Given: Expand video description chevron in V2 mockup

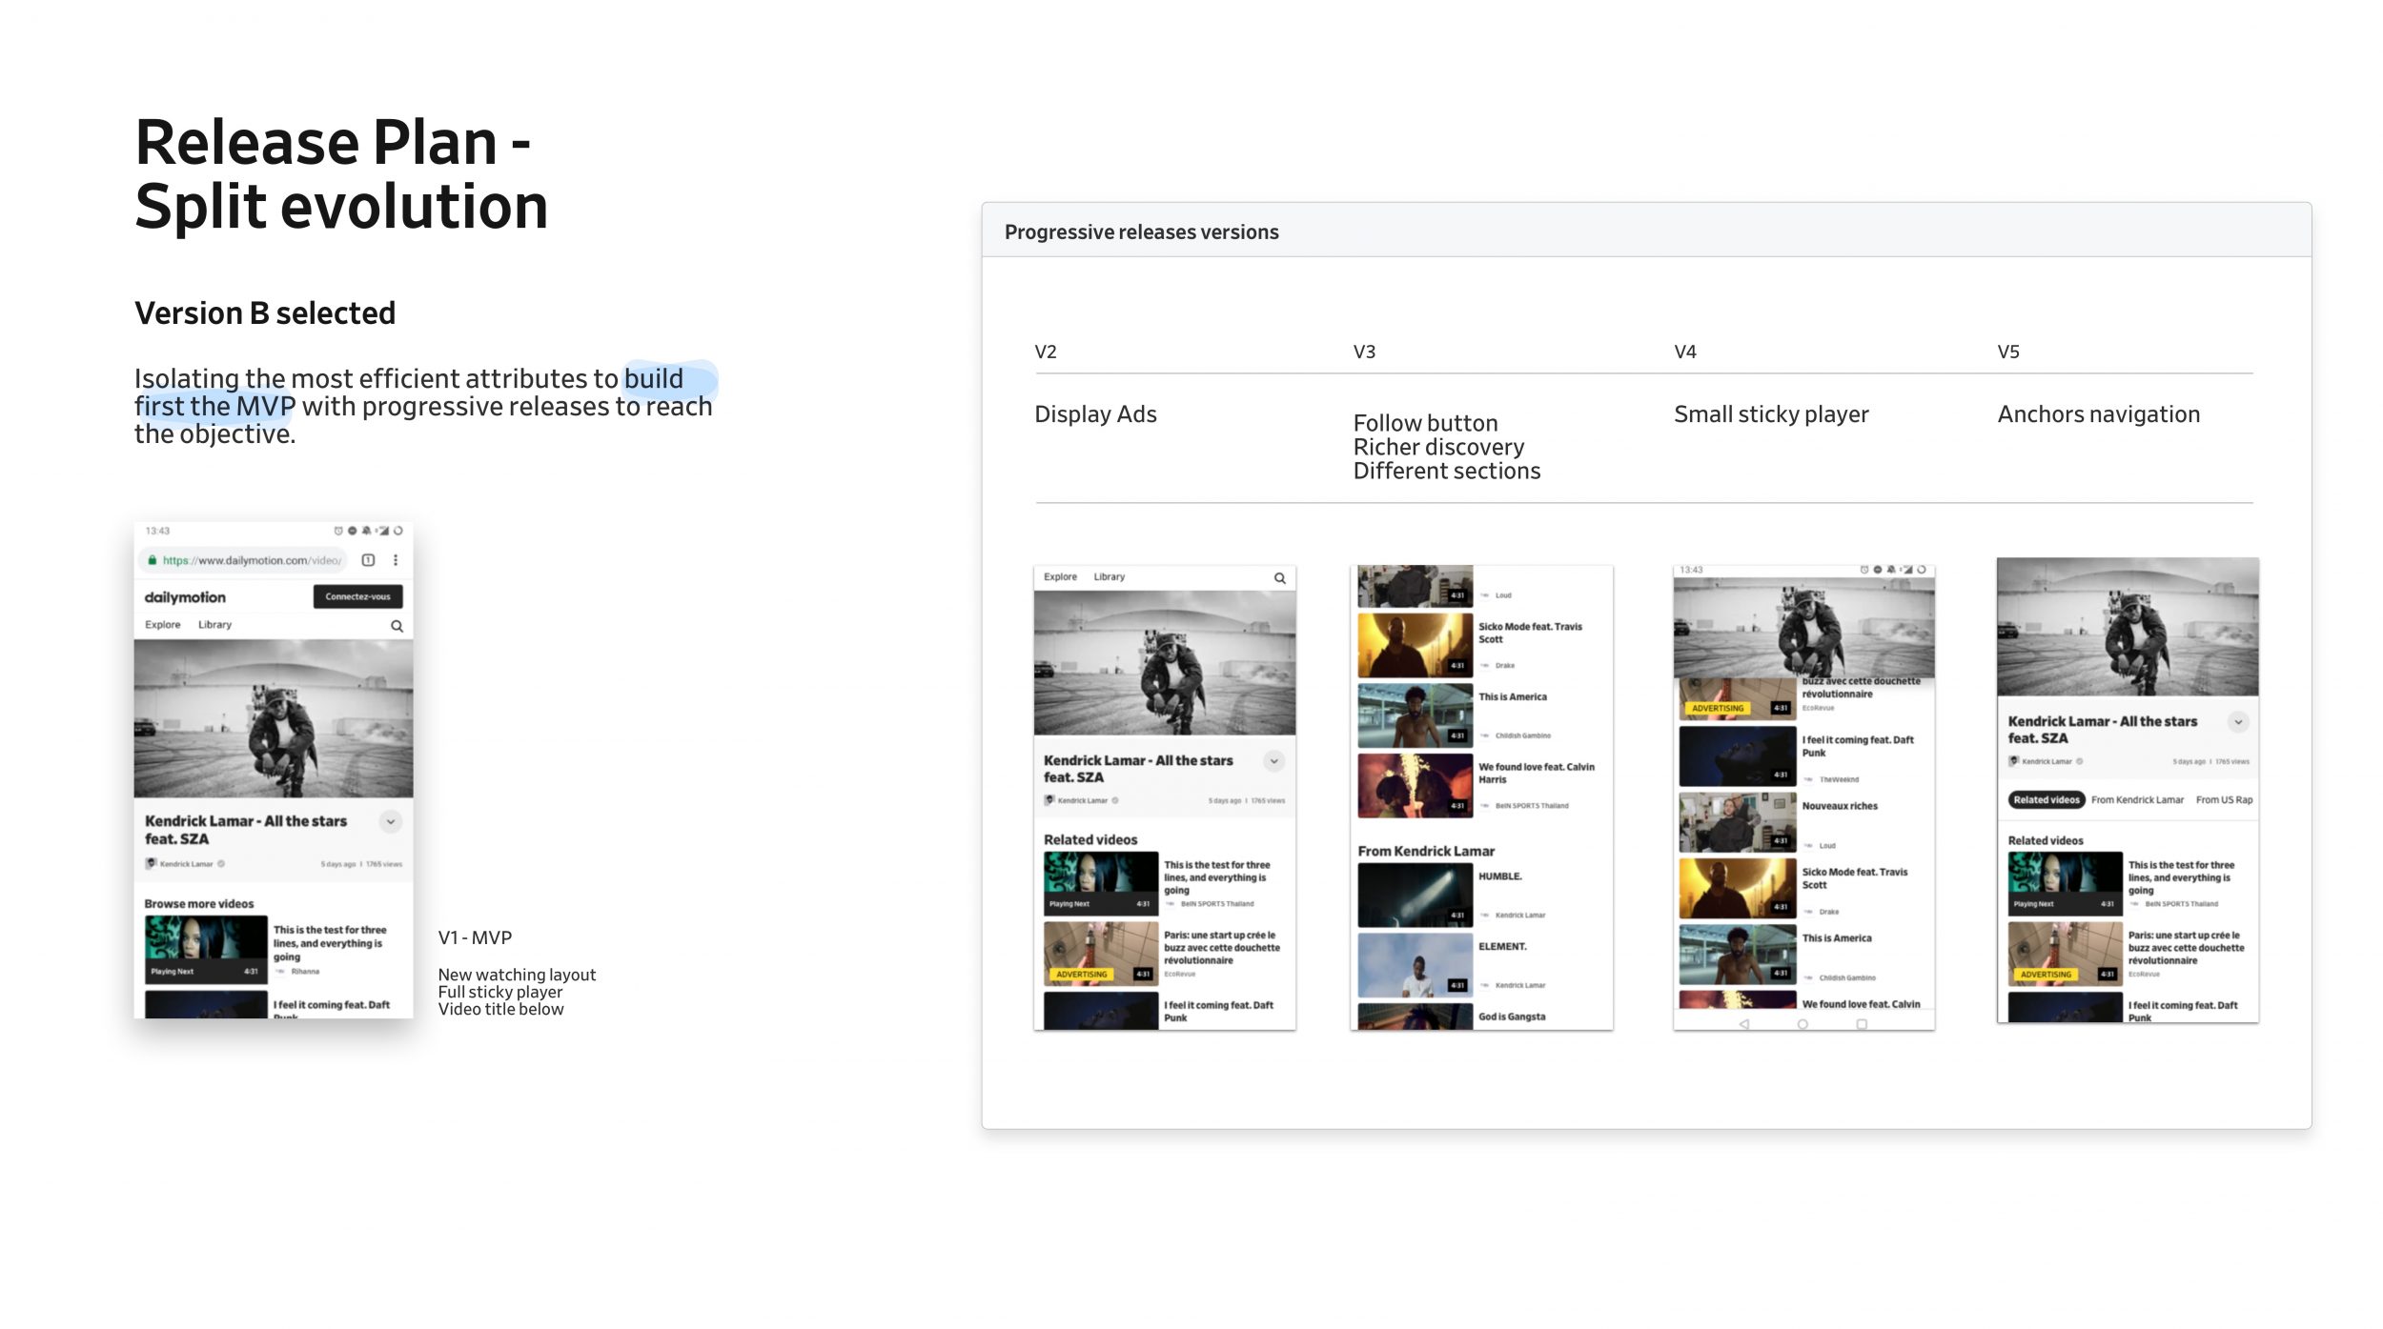Looking at the screenshot, I should click(x=1273, y=761).
